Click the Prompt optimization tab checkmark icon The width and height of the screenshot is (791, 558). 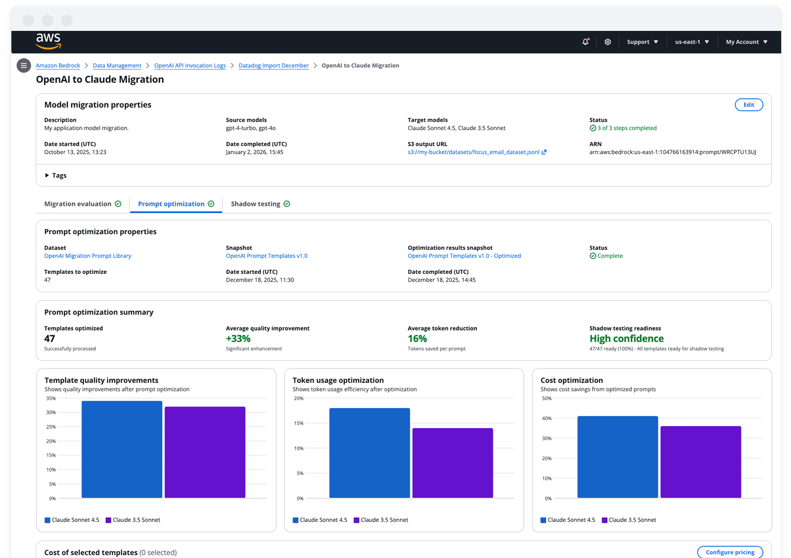(x=211, y=204)
